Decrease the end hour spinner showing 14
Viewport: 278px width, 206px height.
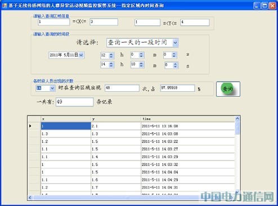111,66
